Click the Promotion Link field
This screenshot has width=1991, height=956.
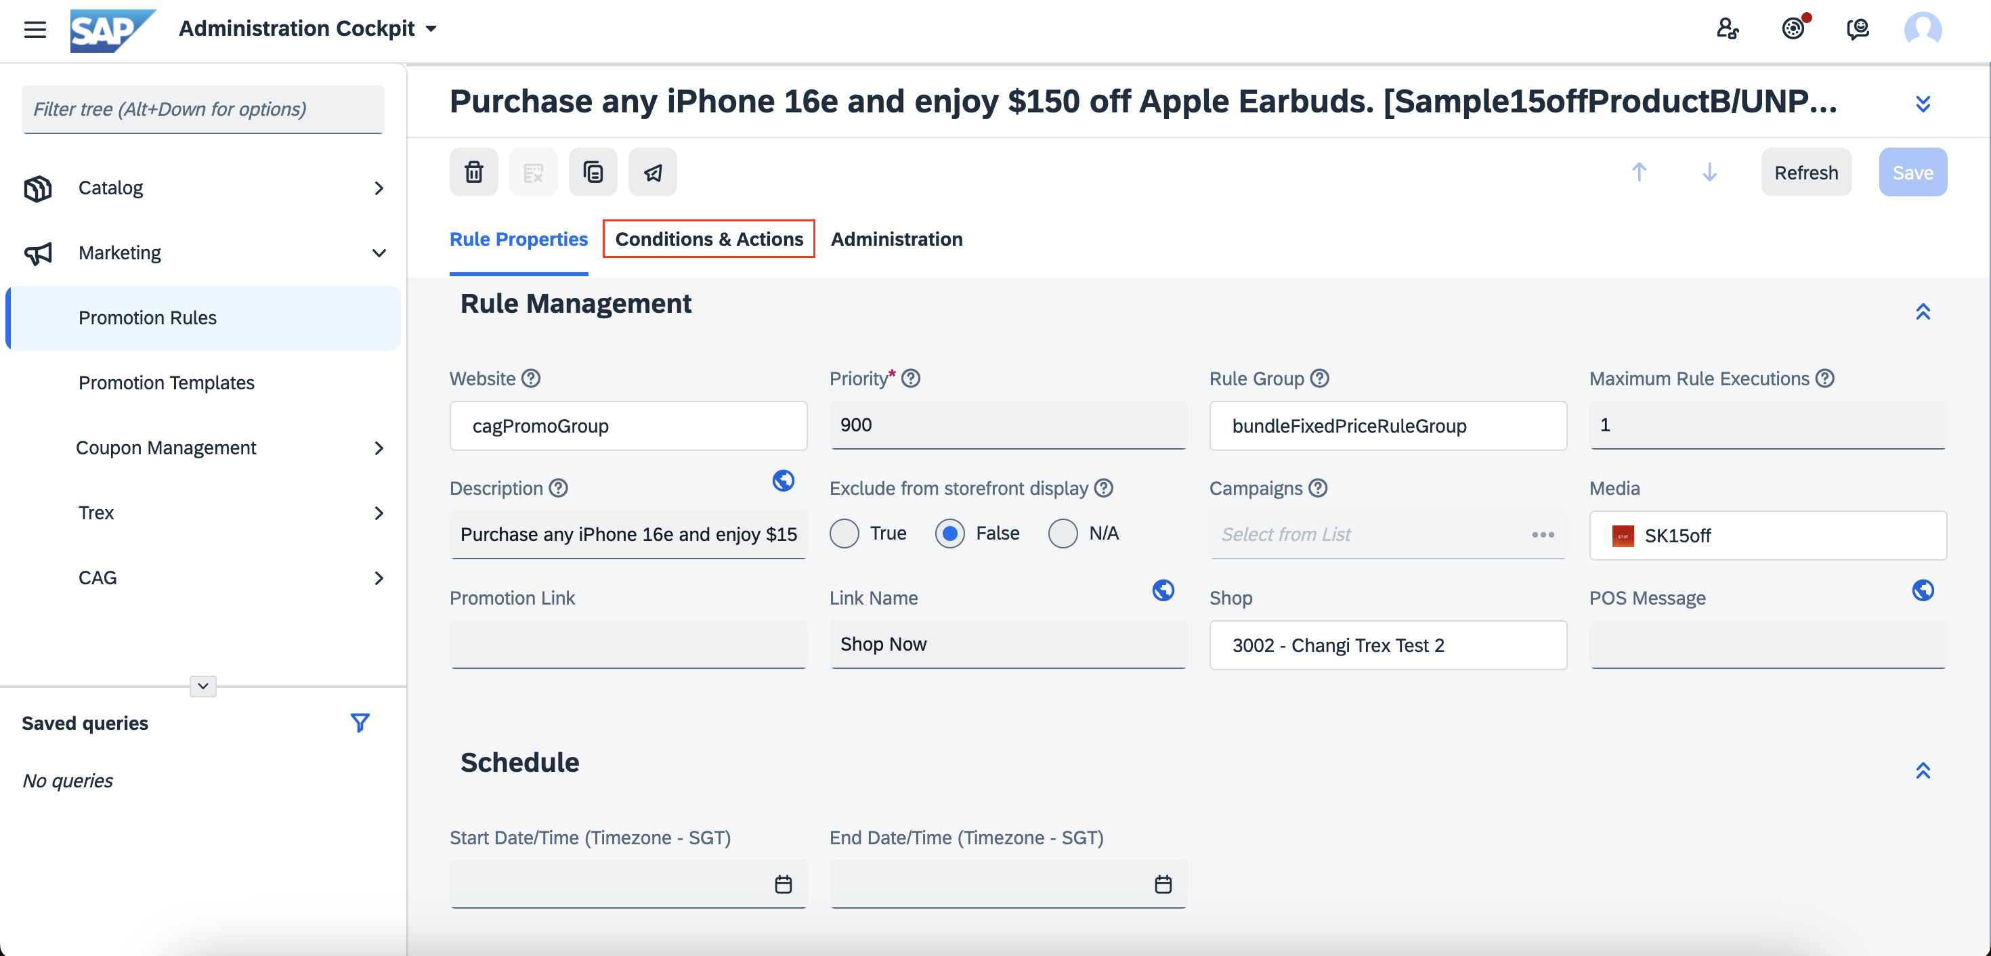(x=628, y=645)
